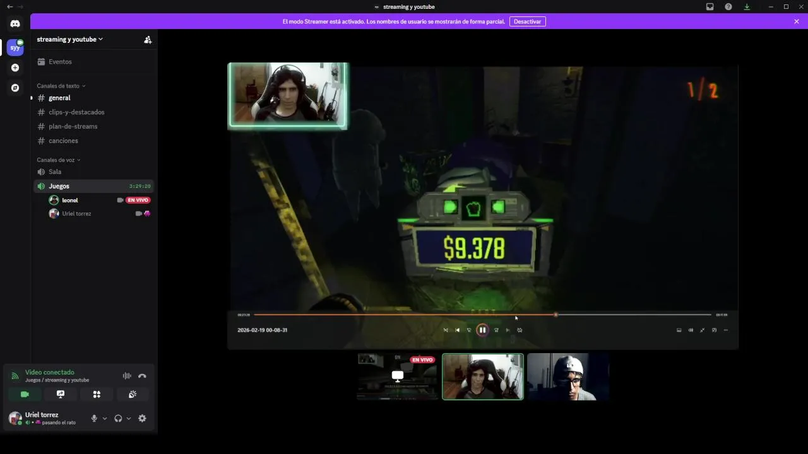Viewport: 808px width, 454px height.
Task: Click the video player seek bar handle
Action: (x=555, y=315)
